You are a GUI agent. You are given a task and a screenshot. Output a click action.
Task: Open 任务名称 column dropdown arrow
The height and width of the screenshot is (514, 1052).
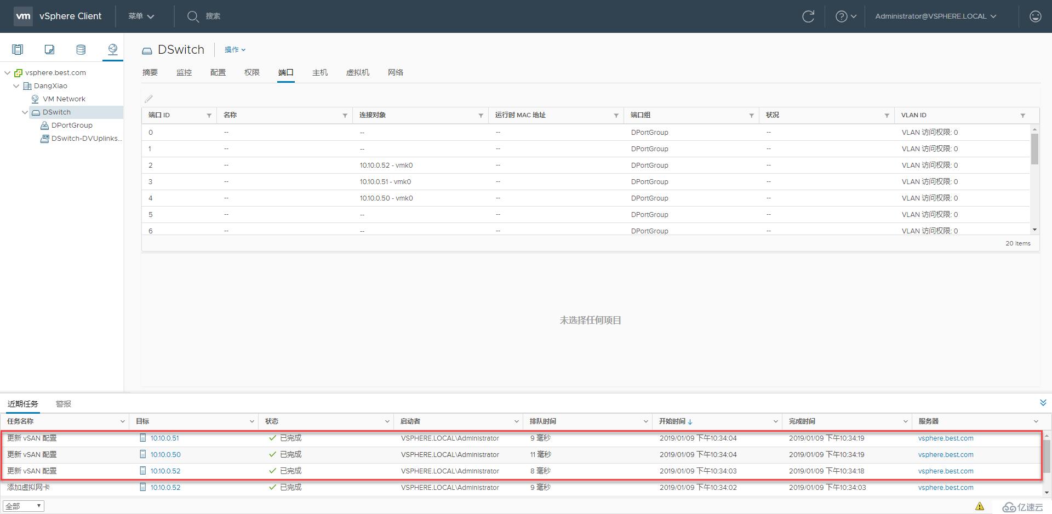122,421
